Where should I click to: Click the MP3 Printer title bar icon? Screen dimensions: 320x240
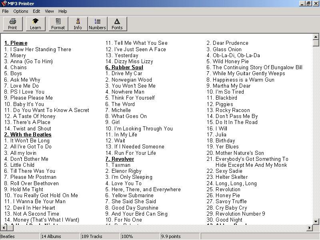coord(4,4)
